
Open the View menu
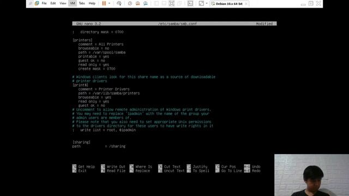point(63,3)
